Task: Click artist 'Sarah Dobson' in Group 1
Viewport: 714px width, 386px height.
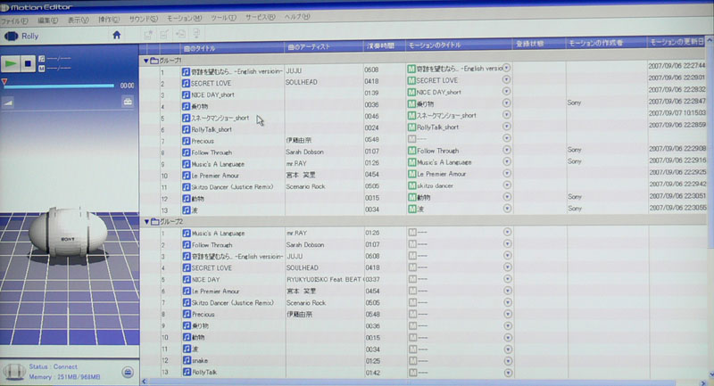Action: [x=304, y=152]
